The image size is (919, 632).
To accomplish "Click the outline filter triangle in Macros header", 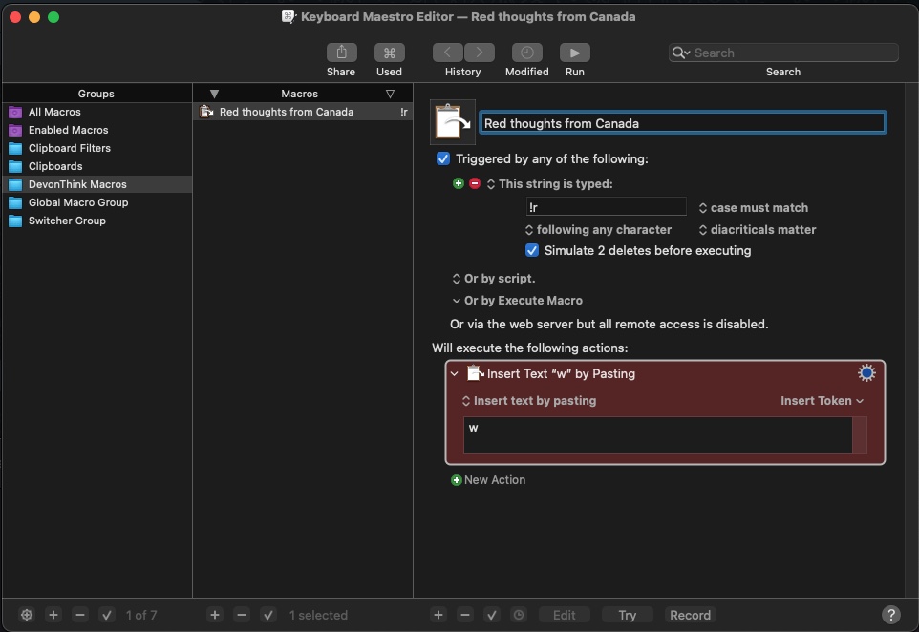I will [390, 94].
